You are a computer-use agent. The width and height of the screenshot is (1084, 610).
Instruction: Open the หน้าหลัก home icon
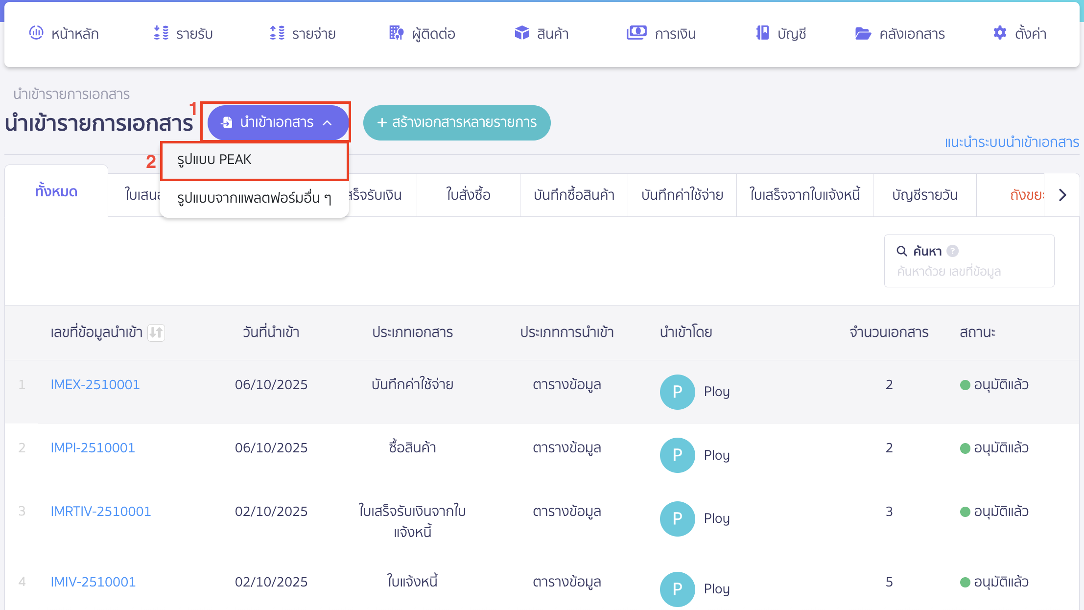(x=37, y=33)
